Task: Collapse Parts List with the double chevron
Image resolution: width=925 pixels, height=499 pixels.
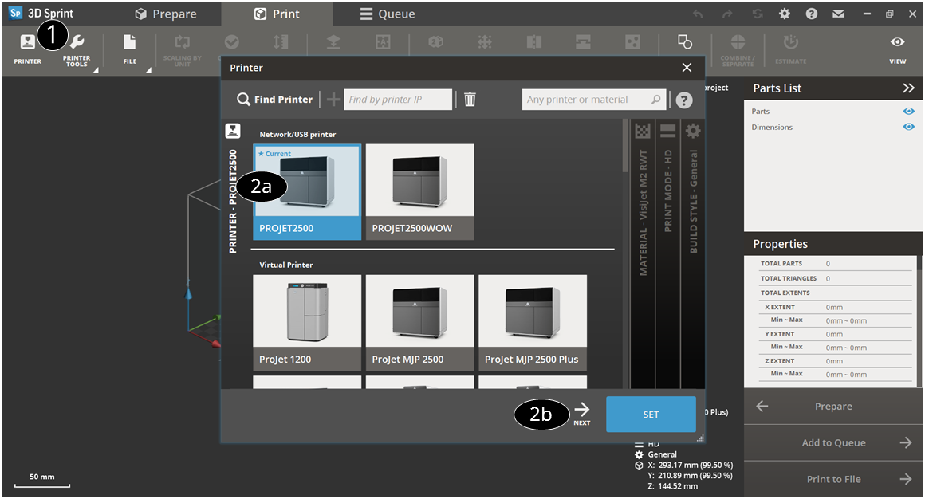Action: 911,88
